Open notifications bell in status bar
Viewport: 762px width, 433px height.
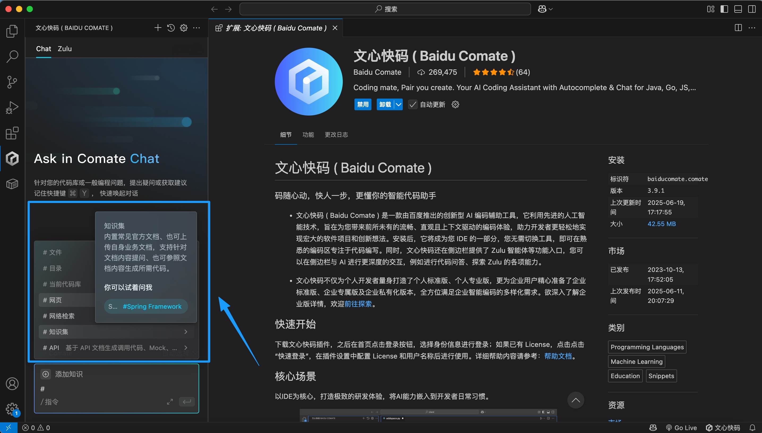tap(752, 428)
